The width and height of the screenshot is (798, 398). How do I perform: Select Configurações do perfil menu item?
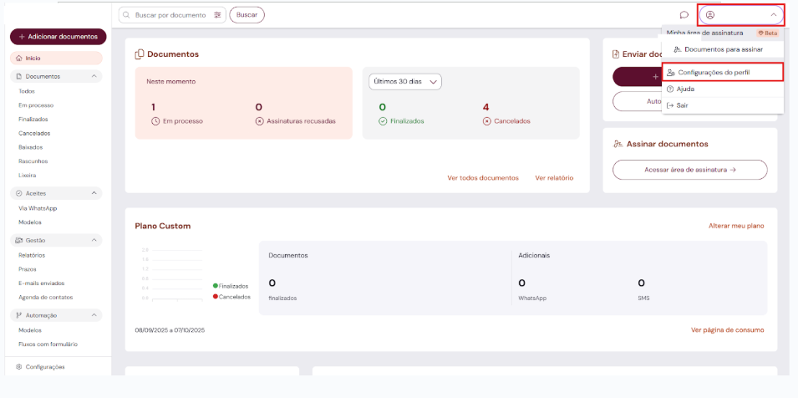click(x=713, y=73)
